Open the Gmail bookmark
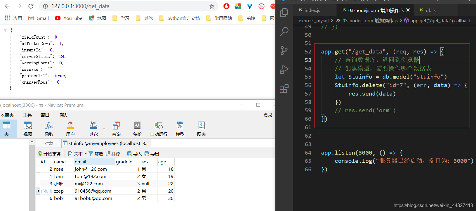Viewport: 476px width, 211px height. click(38, 18)
